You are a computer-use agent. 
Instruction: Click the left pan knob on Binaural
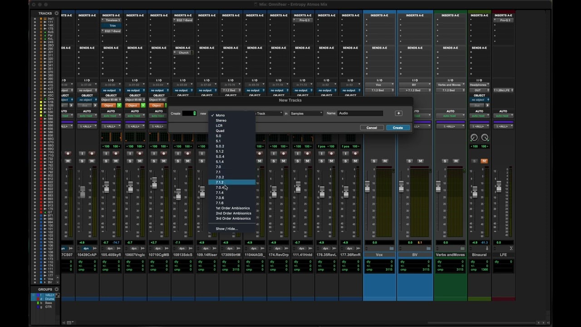coord(474,138)
